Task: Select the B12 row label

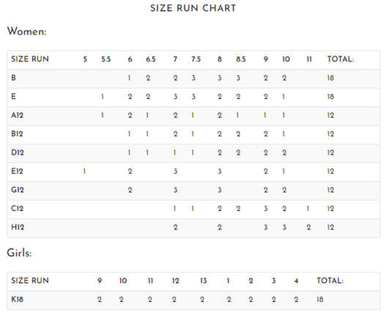Action: (17, 134)
